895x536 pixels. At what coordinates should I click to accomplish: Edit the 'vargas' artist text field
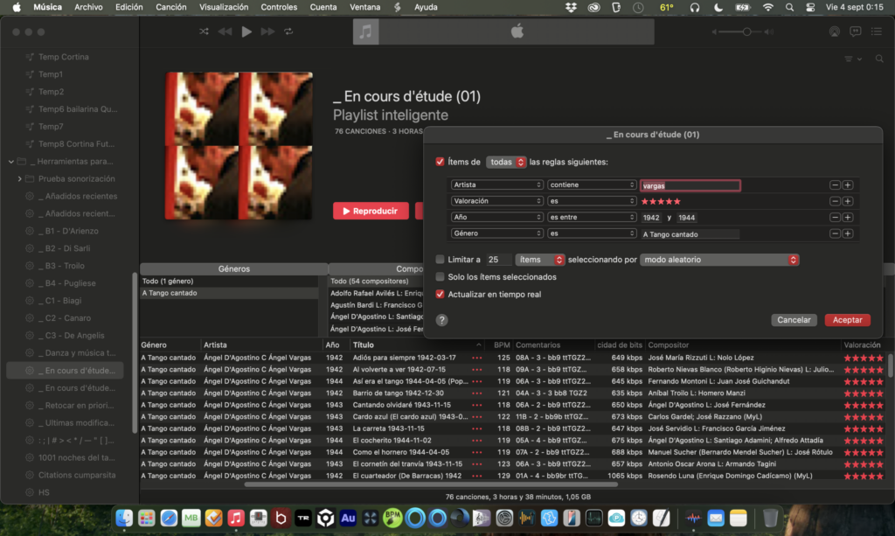(x=690, y=185)
